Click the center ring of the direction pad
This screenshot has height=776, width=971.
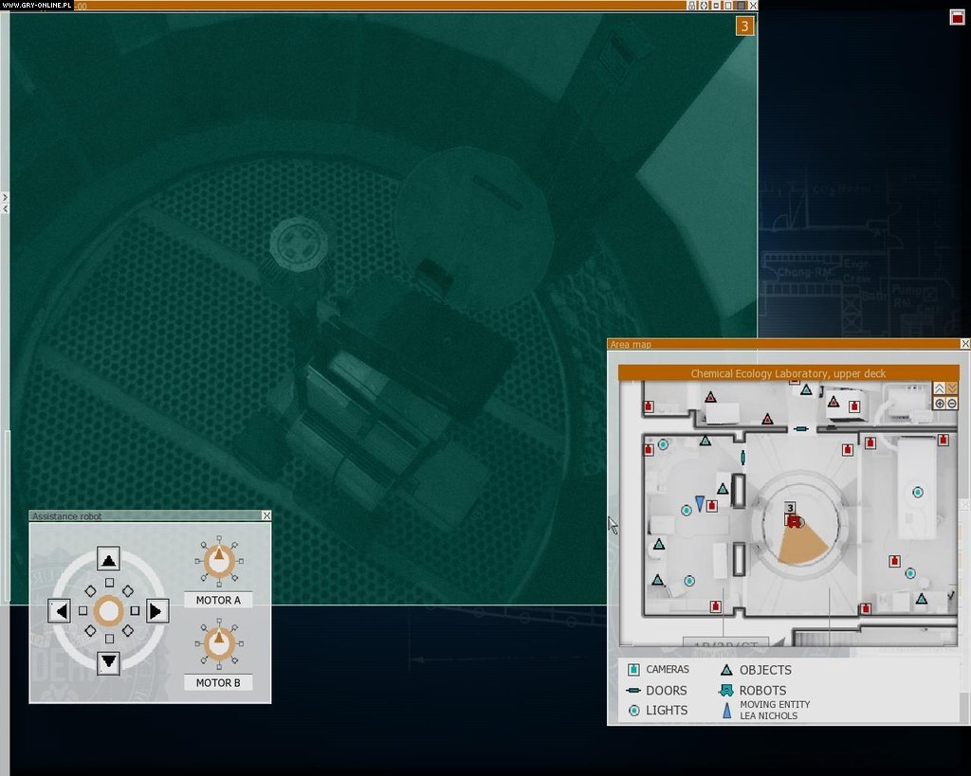coord(109,611)
